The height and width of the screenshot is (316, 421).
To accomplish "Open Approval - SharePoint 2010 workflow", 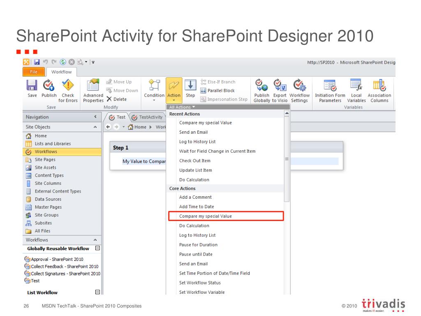I will click(54, 259).
